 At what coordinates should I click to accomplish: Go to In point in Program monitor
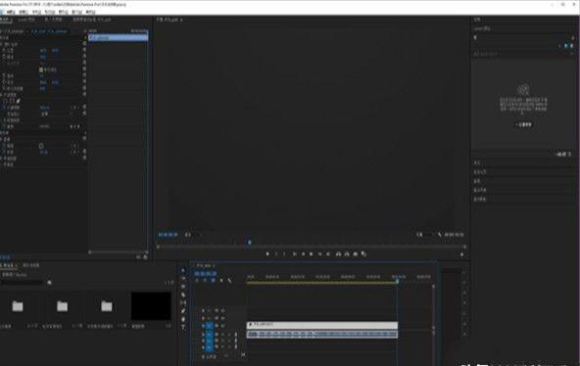click(294, 254)
